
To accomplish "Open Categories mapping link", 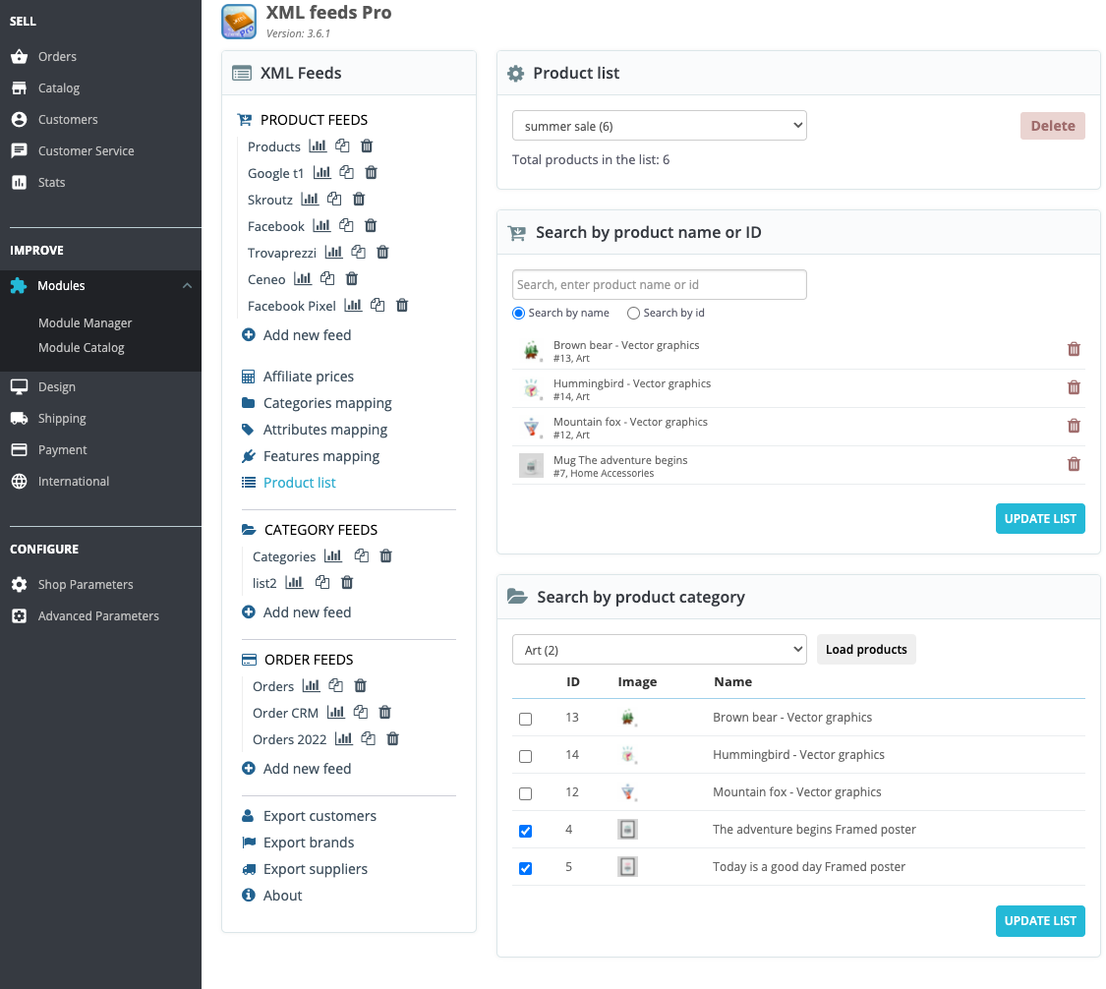I will (327, 403).
